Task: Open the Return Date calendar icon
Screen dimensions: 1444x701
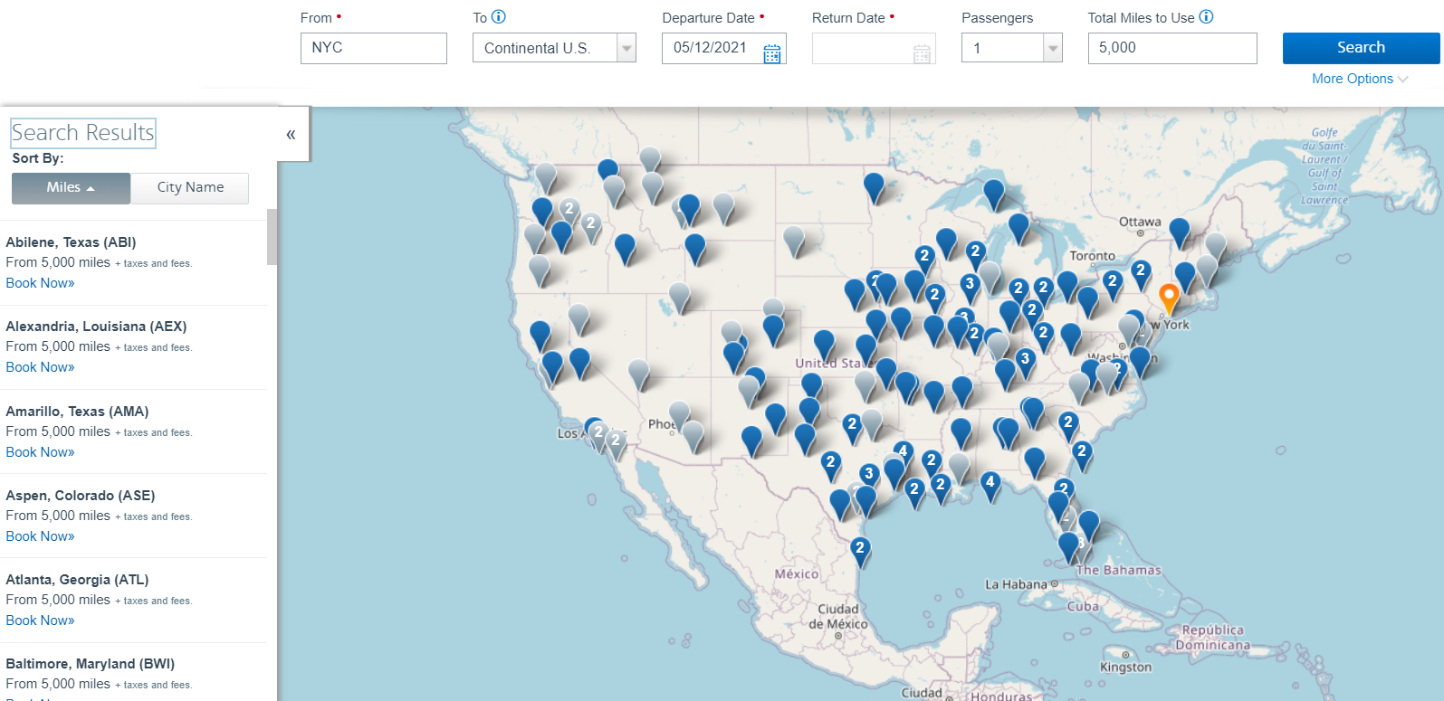Action: [922, 53]
